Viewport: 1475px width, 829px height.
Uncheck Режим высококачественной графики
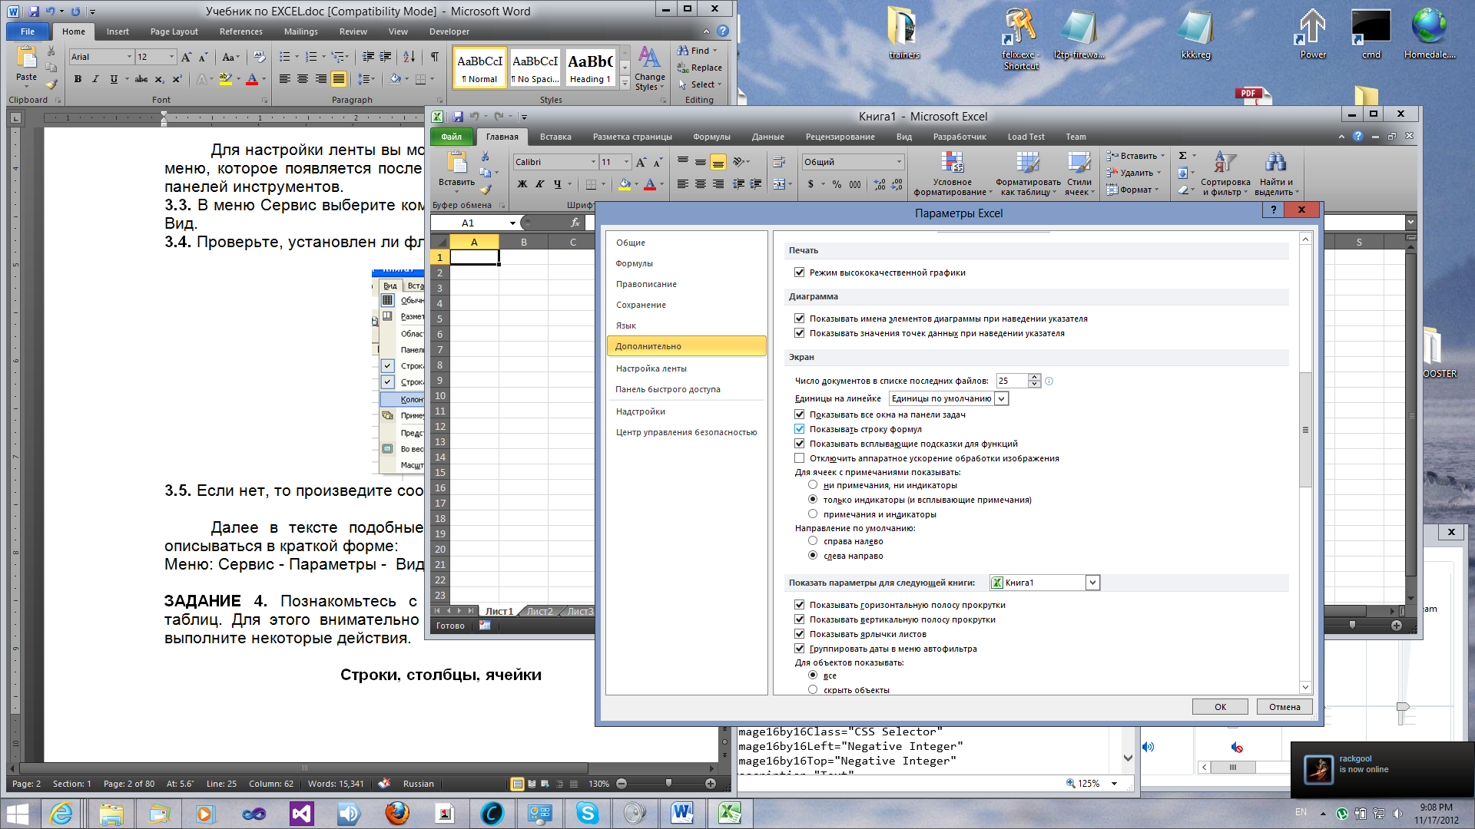point(799,272)
